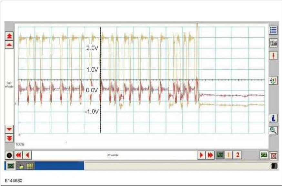Click the red single down arrow button
282x186 pixels.
tap(9, 129)
